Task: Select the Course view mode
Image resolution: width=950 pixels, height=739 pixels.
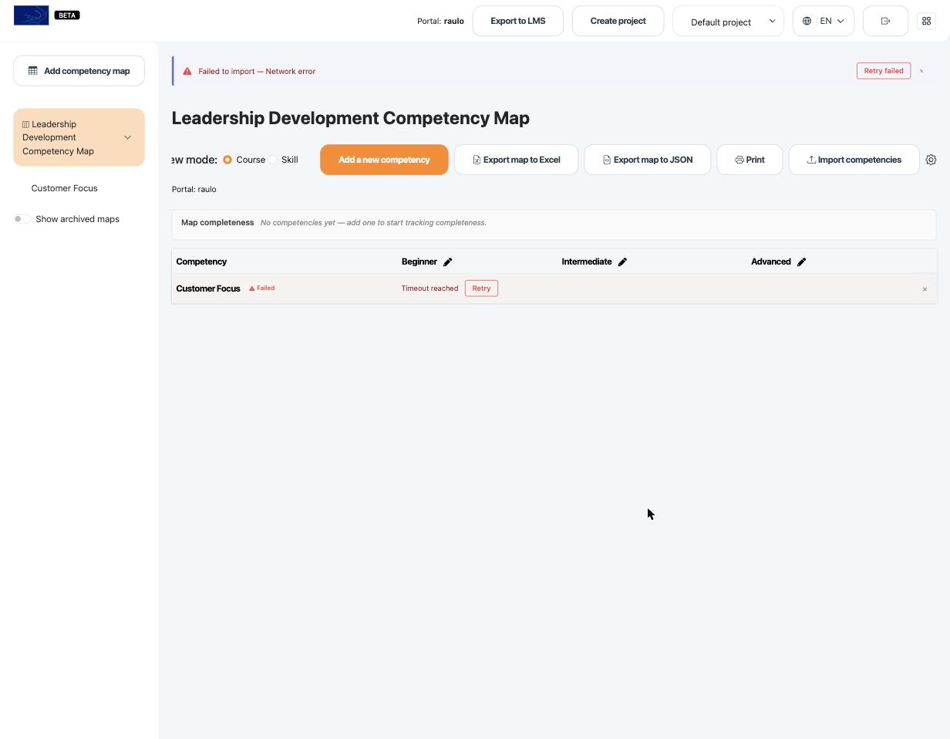Action: click(227, 160)
